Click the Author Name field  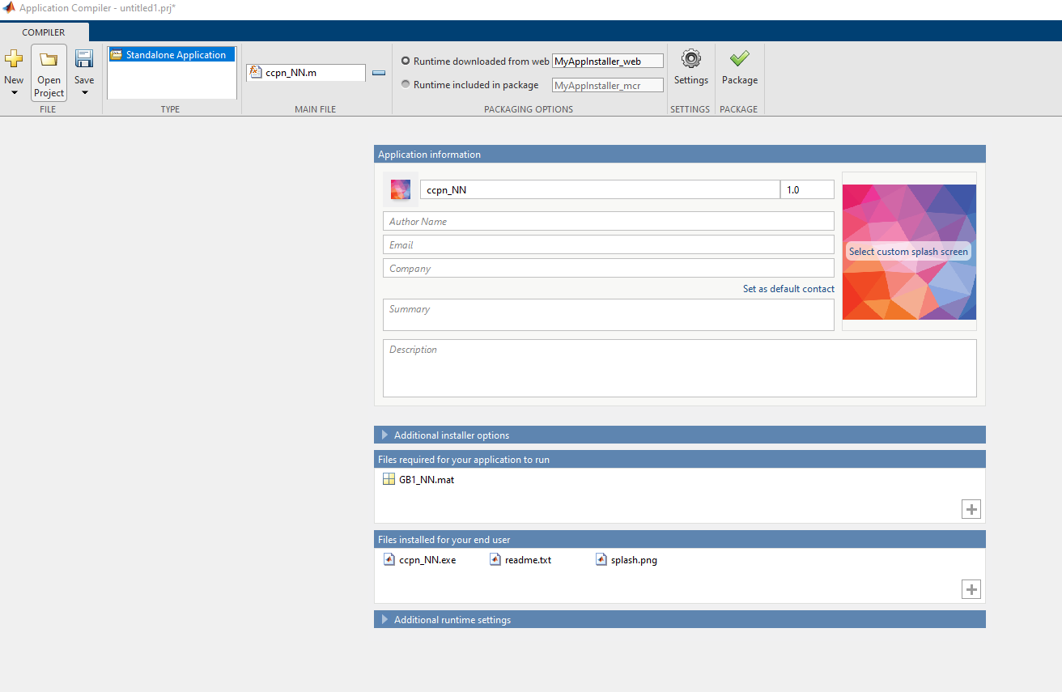click(x=609, y=221)
